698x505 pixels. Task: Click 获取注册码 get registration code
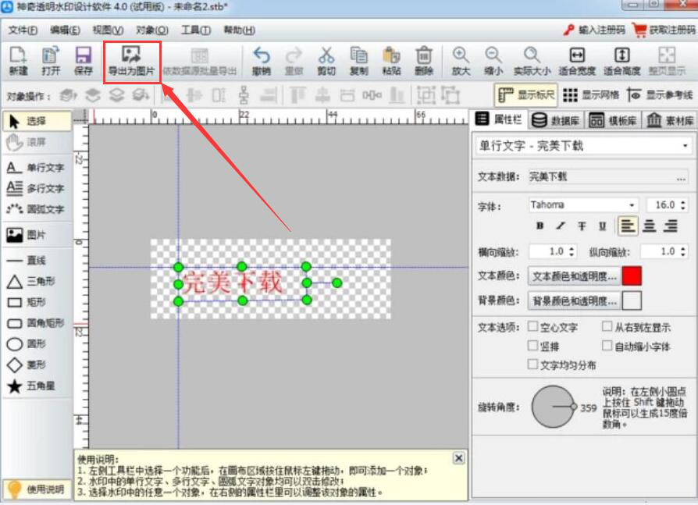(664, 30)
